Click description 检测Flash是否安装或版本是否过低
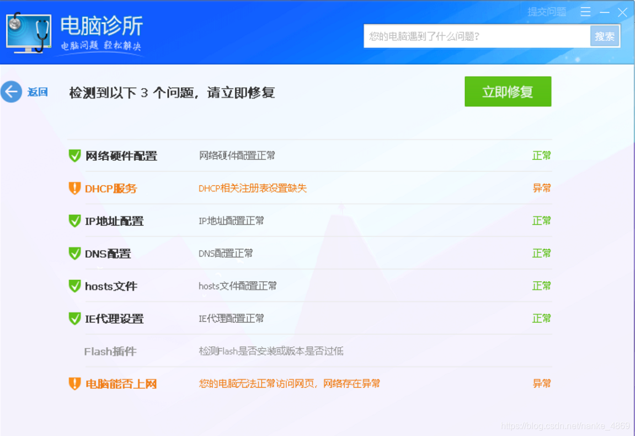This screenshot has width=635, height=436. [271, 351]
